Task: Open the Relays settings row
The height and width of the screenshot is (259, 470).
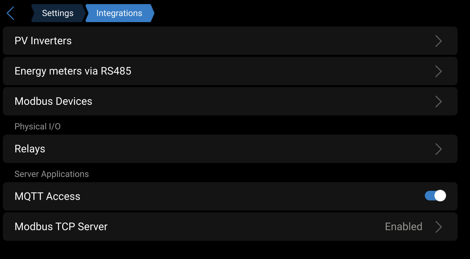Action: [30, 149]
